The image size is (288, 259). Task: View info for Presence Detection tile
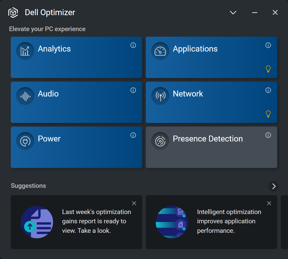268,135
